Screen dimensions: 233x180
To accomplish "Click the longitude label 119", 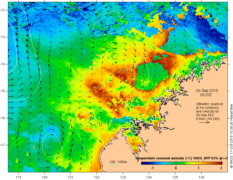I will tap(19, 177).
